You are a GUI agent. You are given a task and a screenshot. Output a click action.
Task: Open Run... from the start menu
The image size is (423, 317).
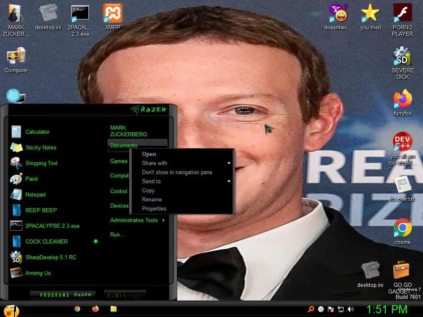[x=117, y=234]
